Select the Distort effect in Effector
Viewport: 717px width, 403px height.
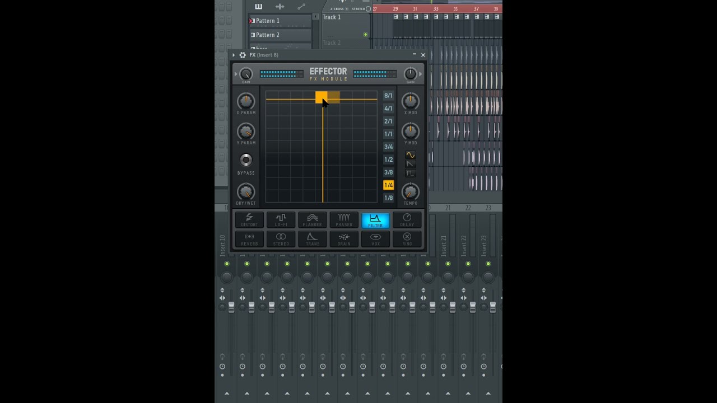[x=249, y=220]
